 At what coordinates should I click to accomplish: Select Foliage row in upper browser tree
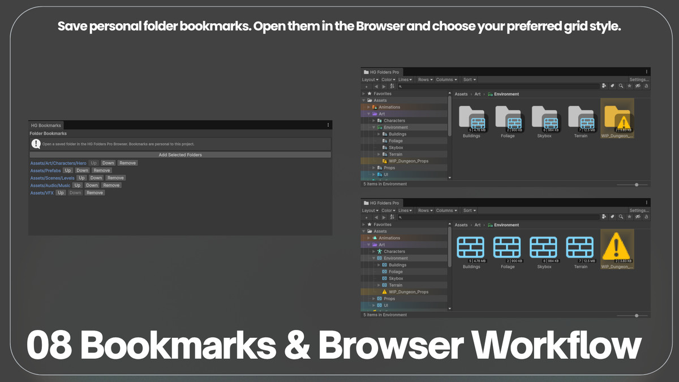[405, 141]
